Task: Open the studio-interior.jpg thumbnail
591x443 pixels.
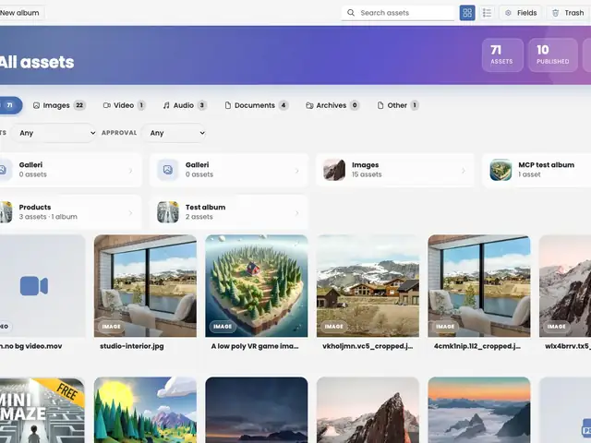Action: 145,286
